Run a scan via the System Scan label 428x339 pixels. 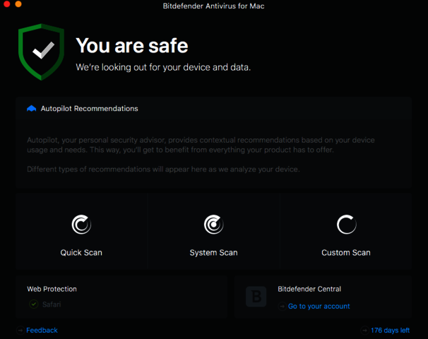(213, 253)
